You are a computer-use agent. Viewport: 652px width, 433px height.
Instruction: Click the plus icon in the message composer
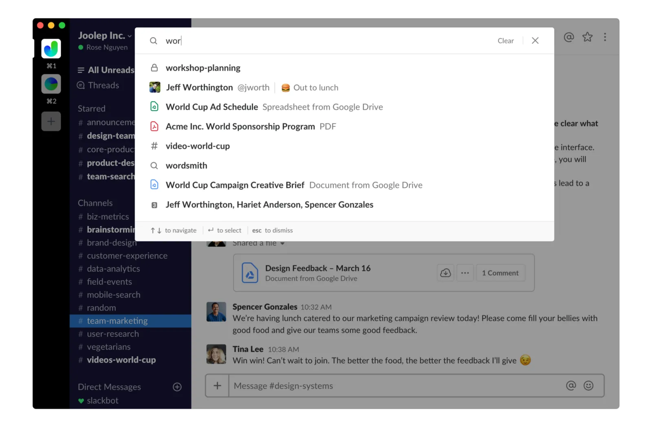[217, 385]
